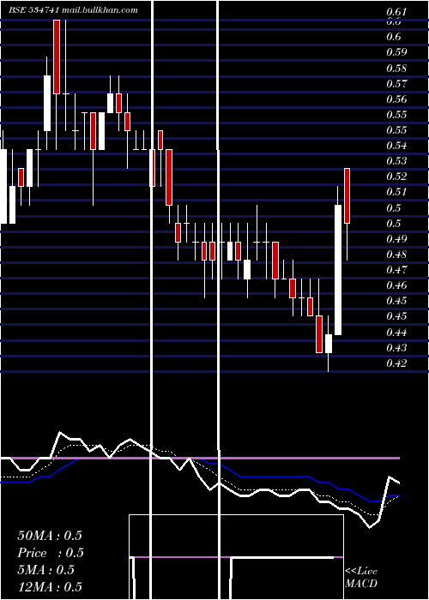Select the tall red candle peaking near 0.61
The width and height of the screenshot is (429, 600).
[57, 57]
